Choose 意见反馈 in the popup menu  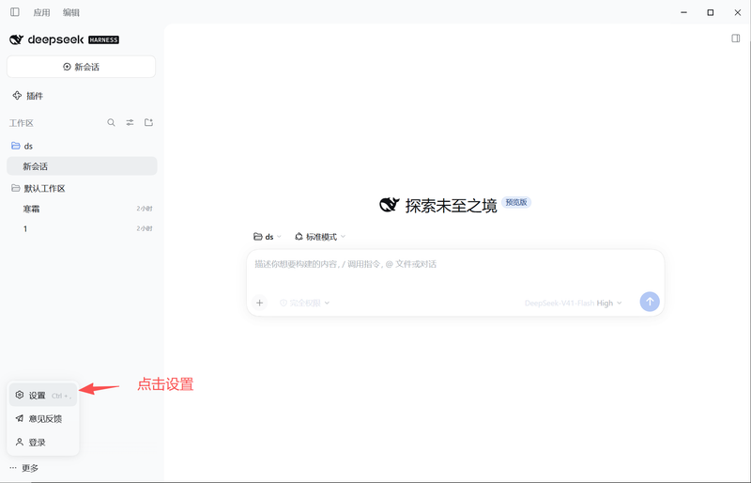(42, 419)
